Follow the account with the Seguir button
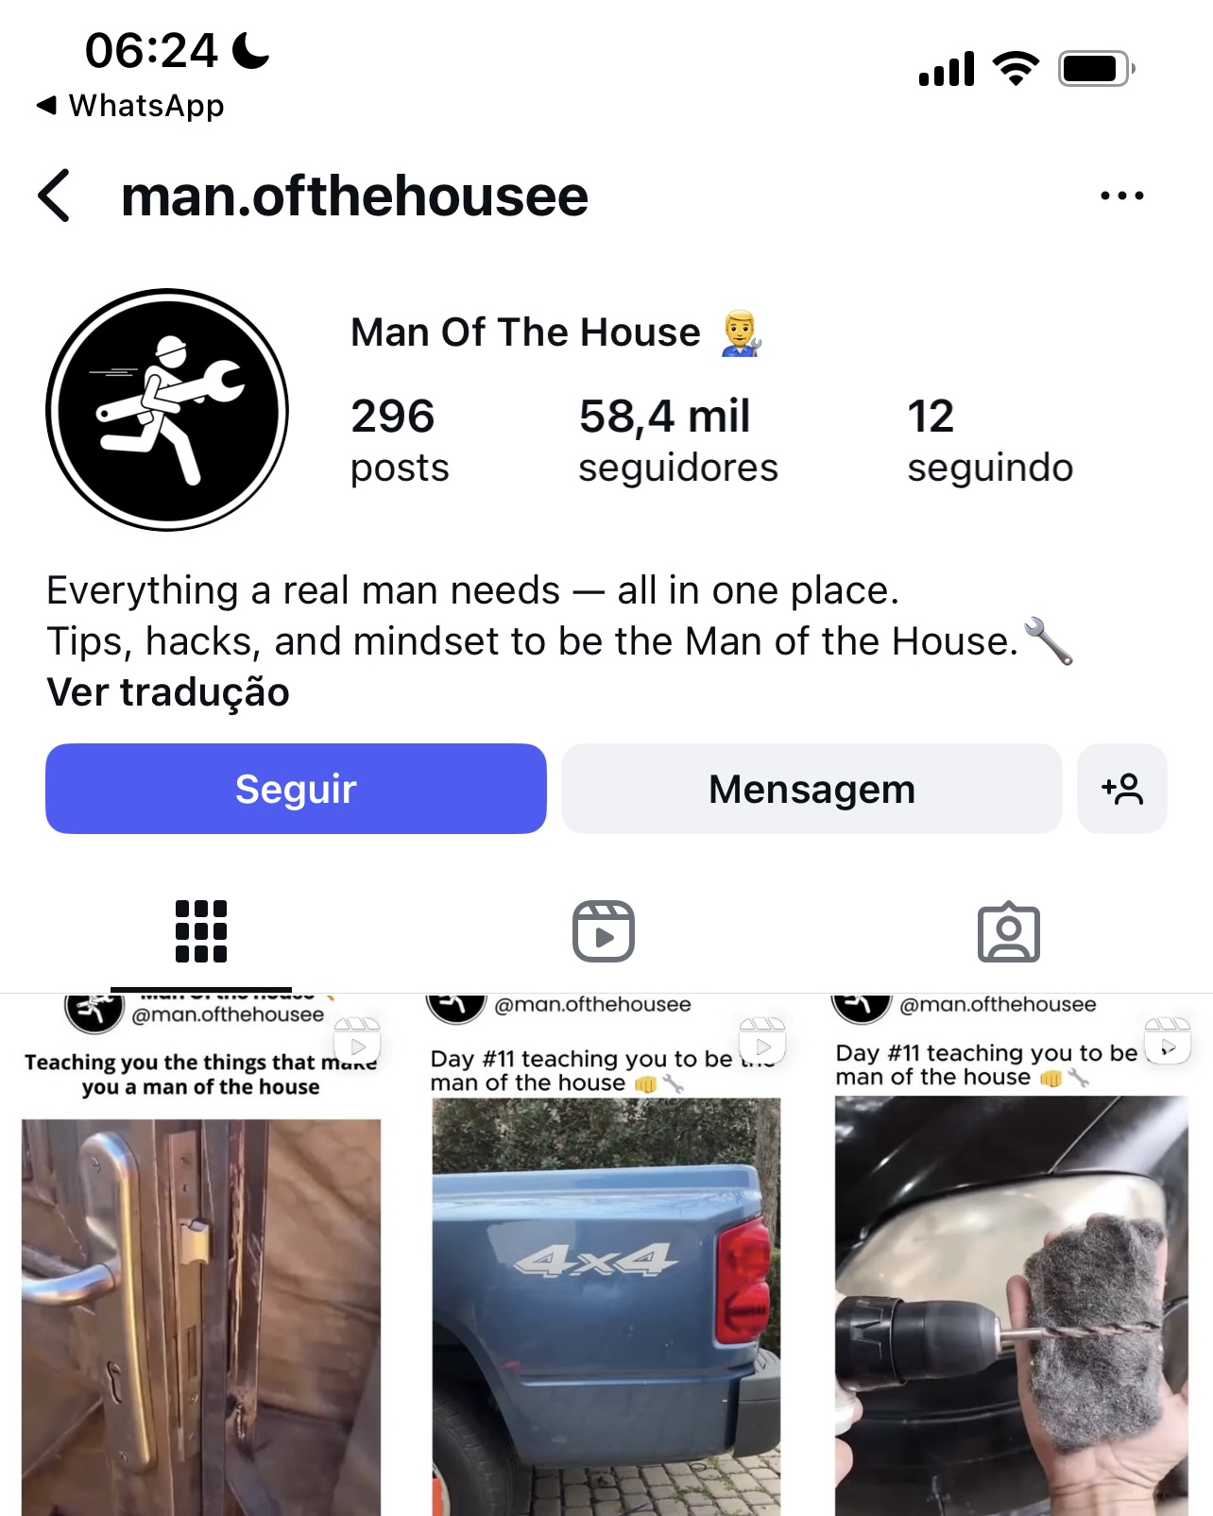The image size is (1213, 1516). (x=296, y=789)
